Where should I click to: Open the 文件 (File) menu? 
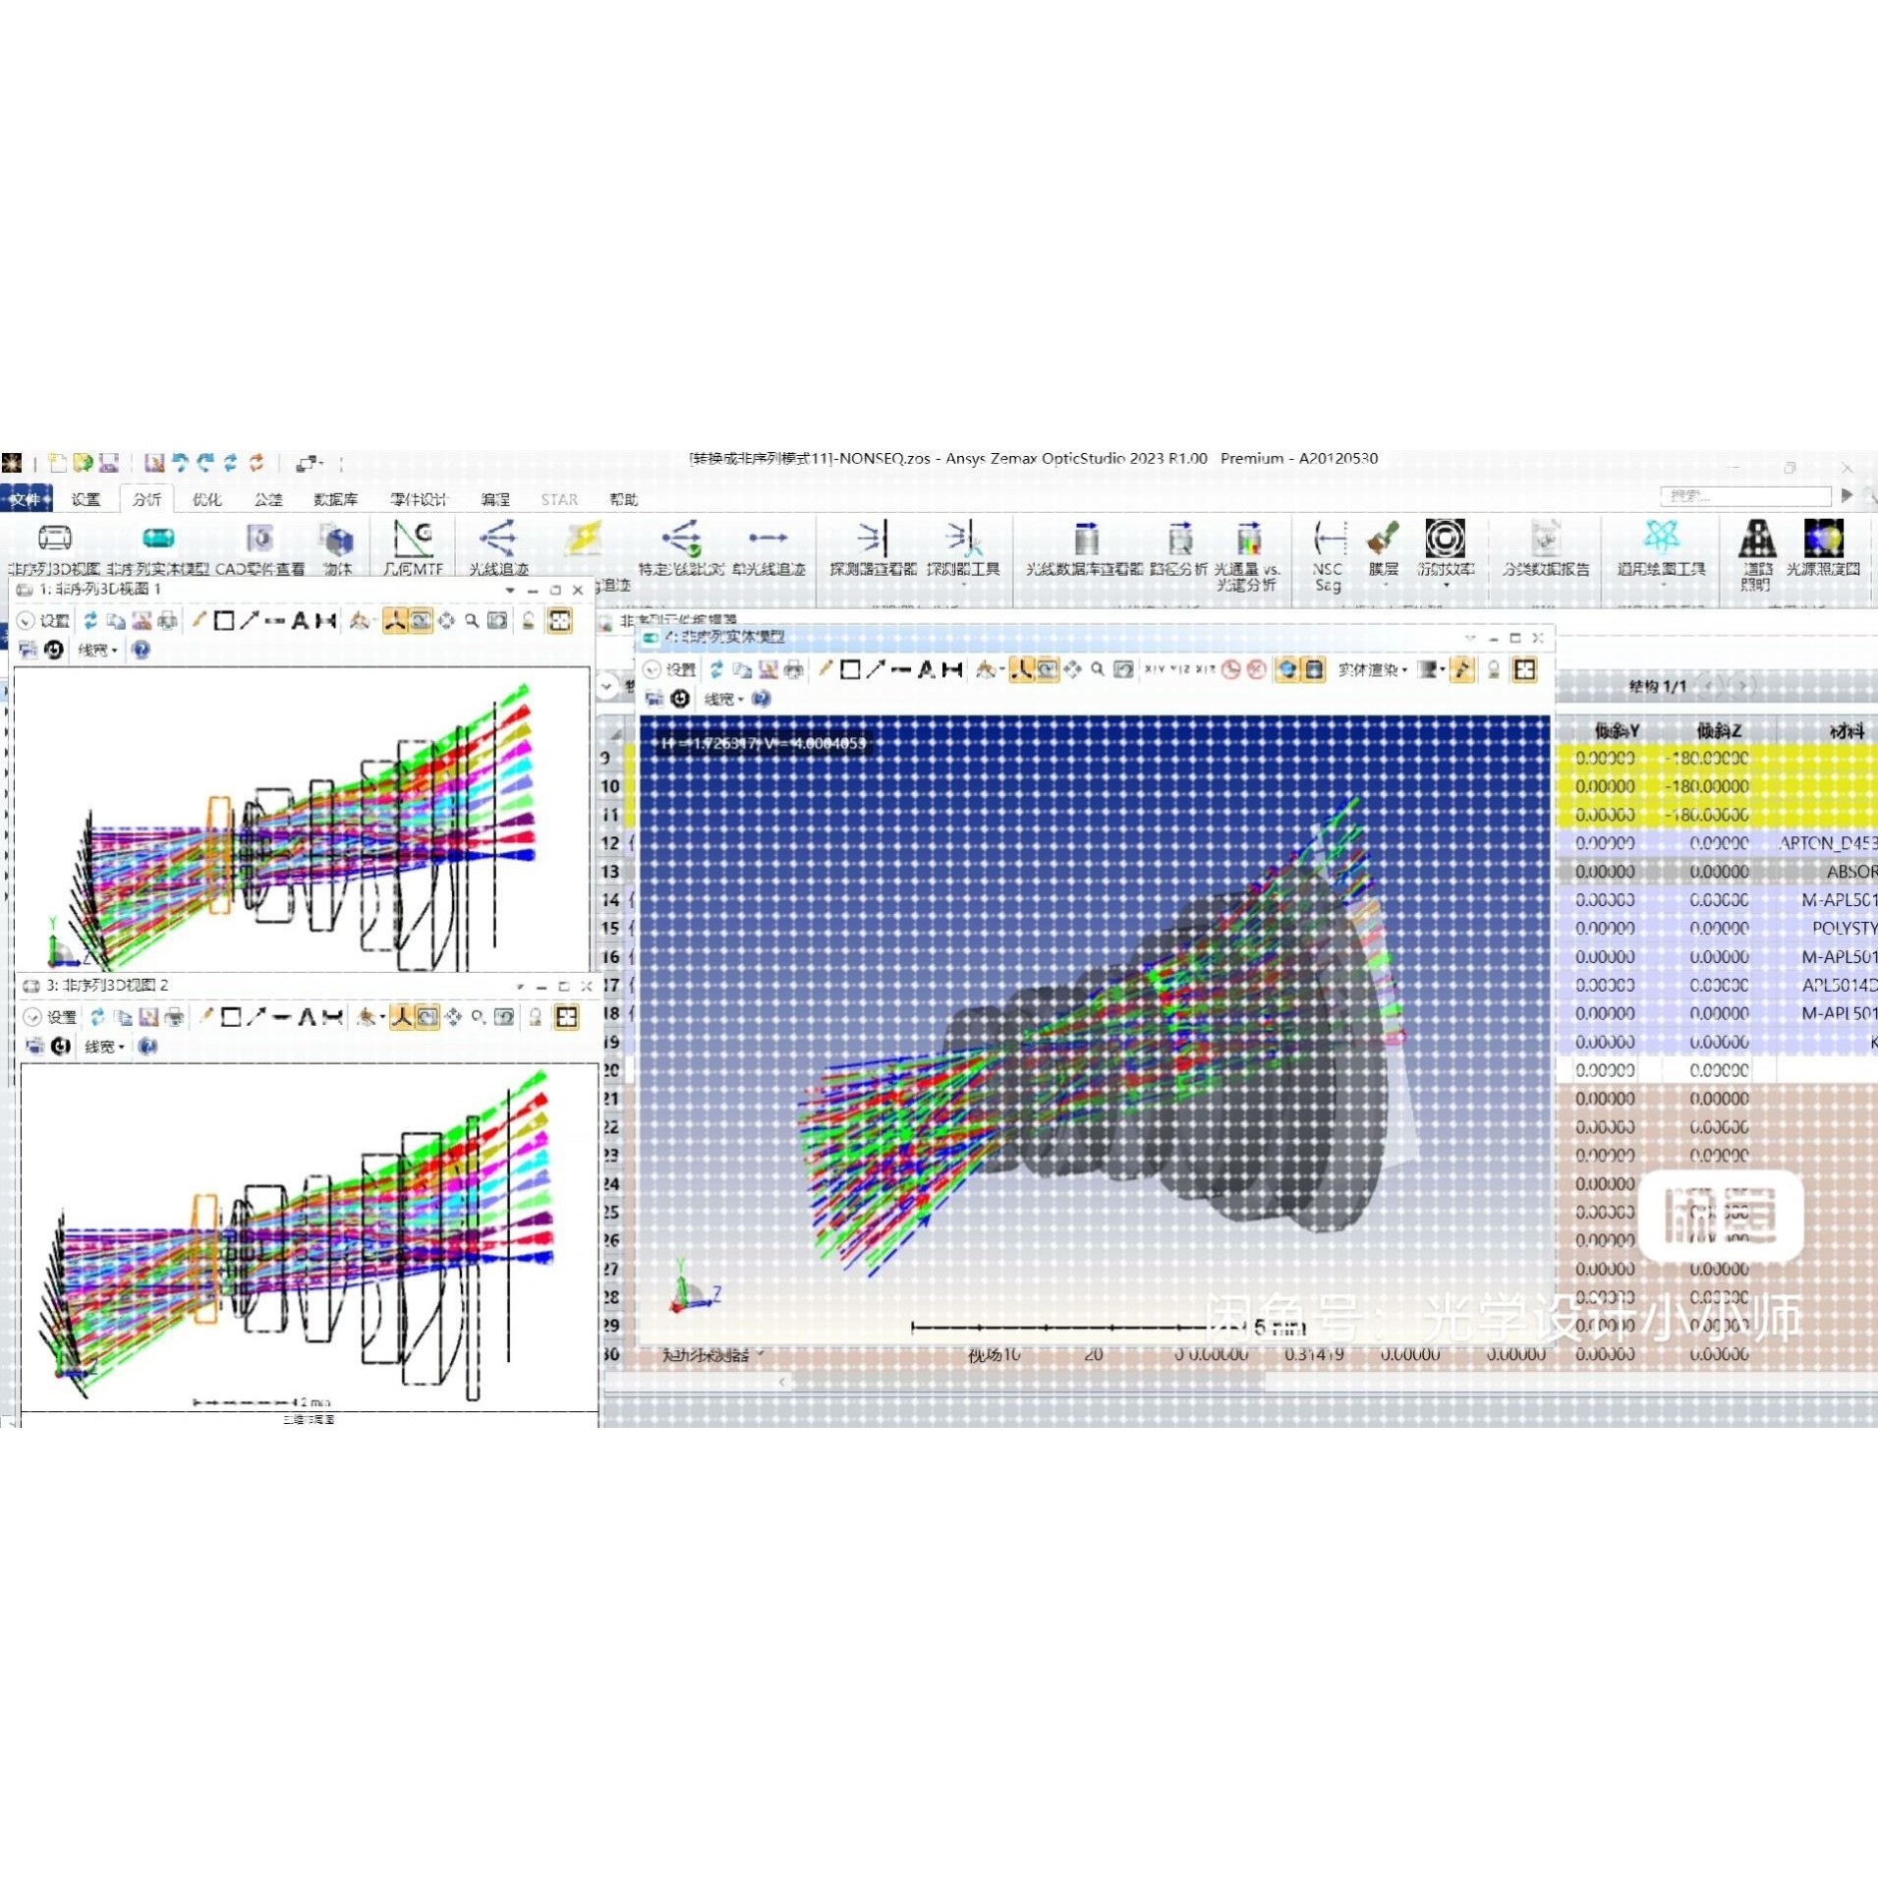tap(27, 499)
